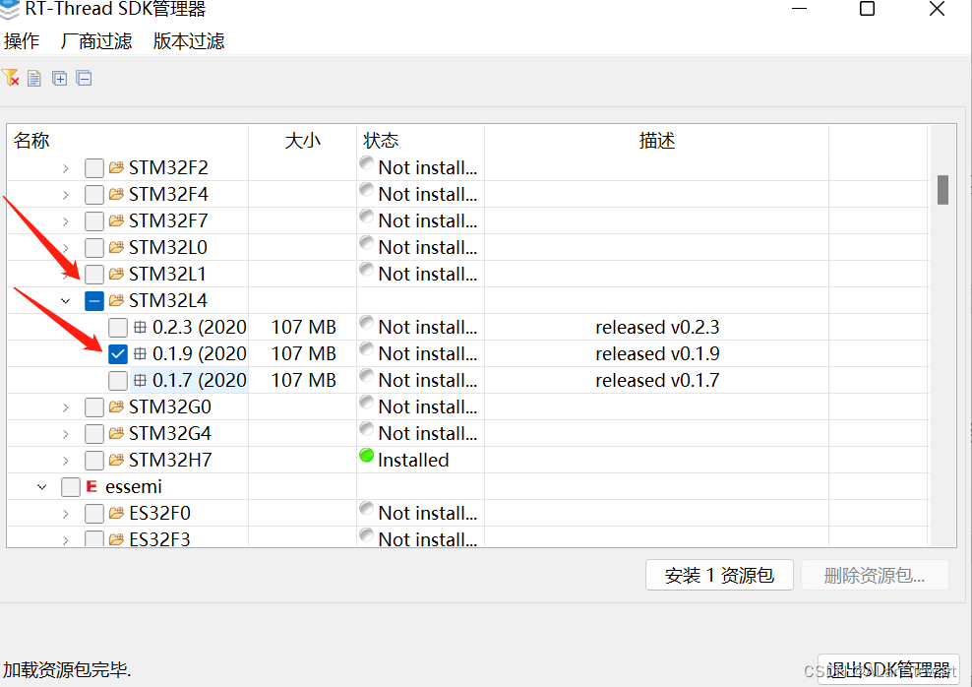This screenshot has height=687, width=972.
Task: Select the STM32L0 row label
Action: (168, 247)
